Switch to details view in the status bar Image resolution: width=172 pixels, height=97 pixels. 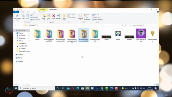point(155,85)
